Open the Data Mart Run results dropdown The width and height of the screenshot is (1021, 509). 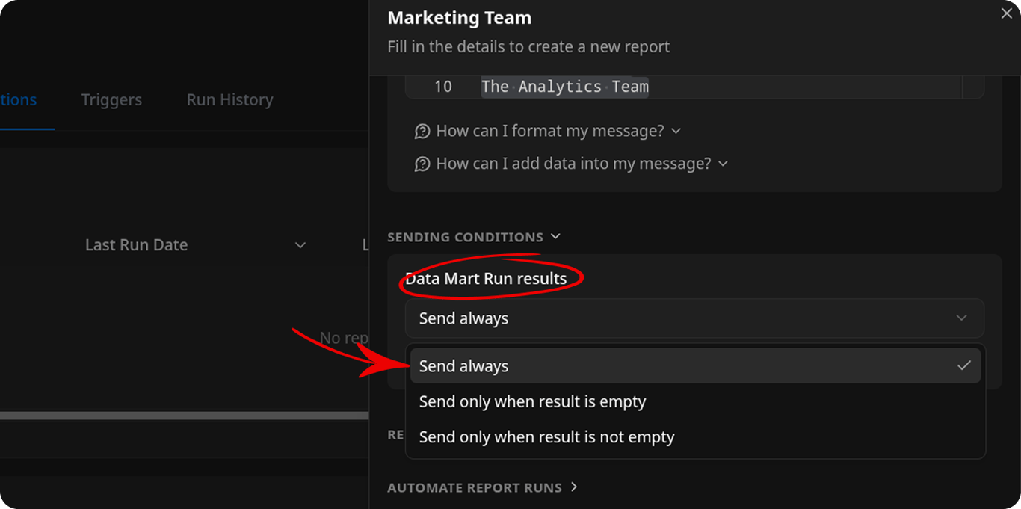694,318
